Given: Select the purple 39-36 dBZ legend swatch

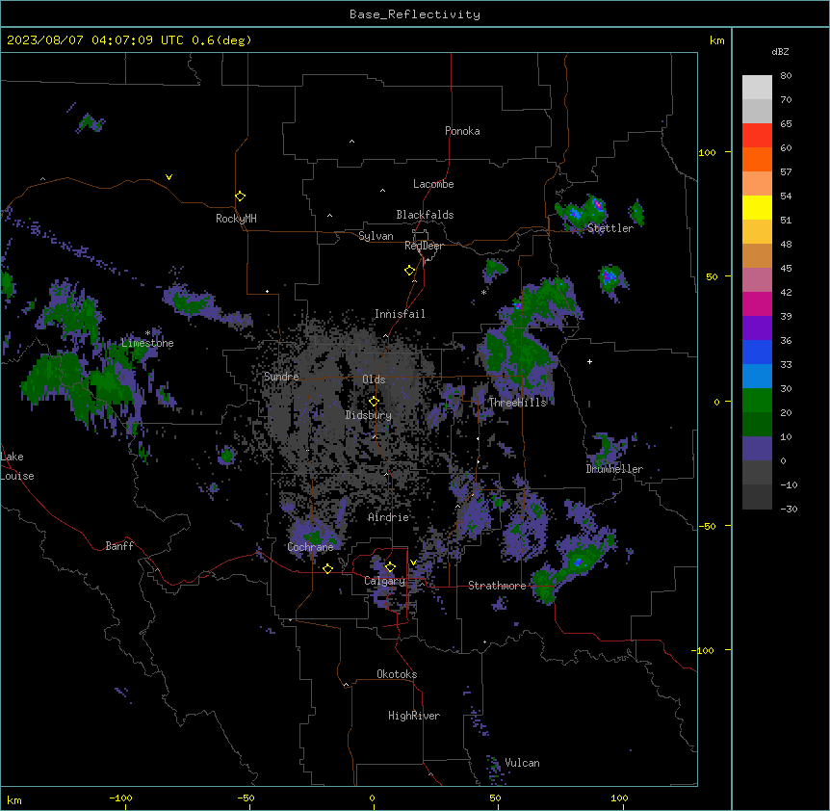Looking at the screenshot, I should [757, 328].
